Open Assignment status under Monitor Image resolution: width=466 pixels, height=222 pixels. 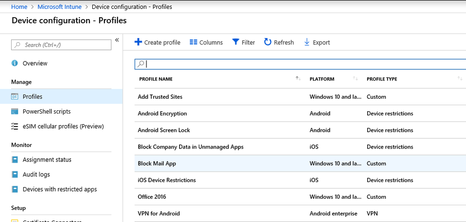pos(47,160)
